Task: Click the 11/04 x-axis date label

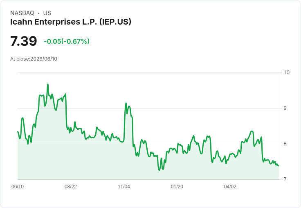Action: point(124,187)
